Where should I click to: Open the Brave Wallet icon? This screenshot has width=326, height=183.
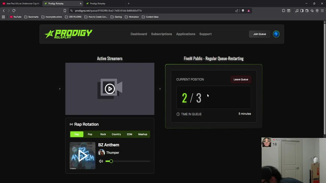(307, 11)
